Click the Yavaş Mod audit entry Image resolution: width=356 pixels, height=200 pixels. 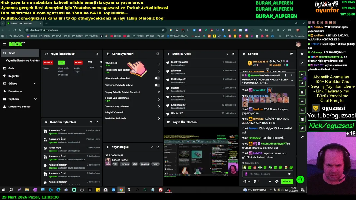[72, 149]
